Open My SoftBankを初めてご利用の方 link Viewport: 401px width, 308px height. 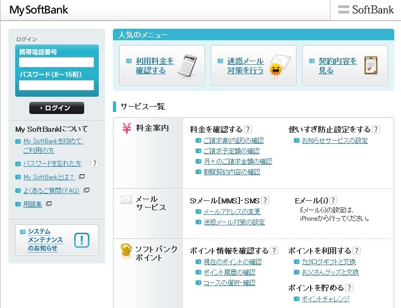(x=53, y=145)
